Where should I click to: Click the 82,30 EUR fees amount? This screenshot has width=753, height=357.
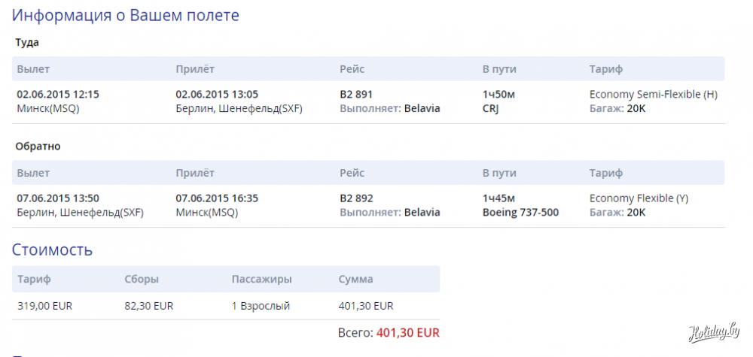[149, 306]
